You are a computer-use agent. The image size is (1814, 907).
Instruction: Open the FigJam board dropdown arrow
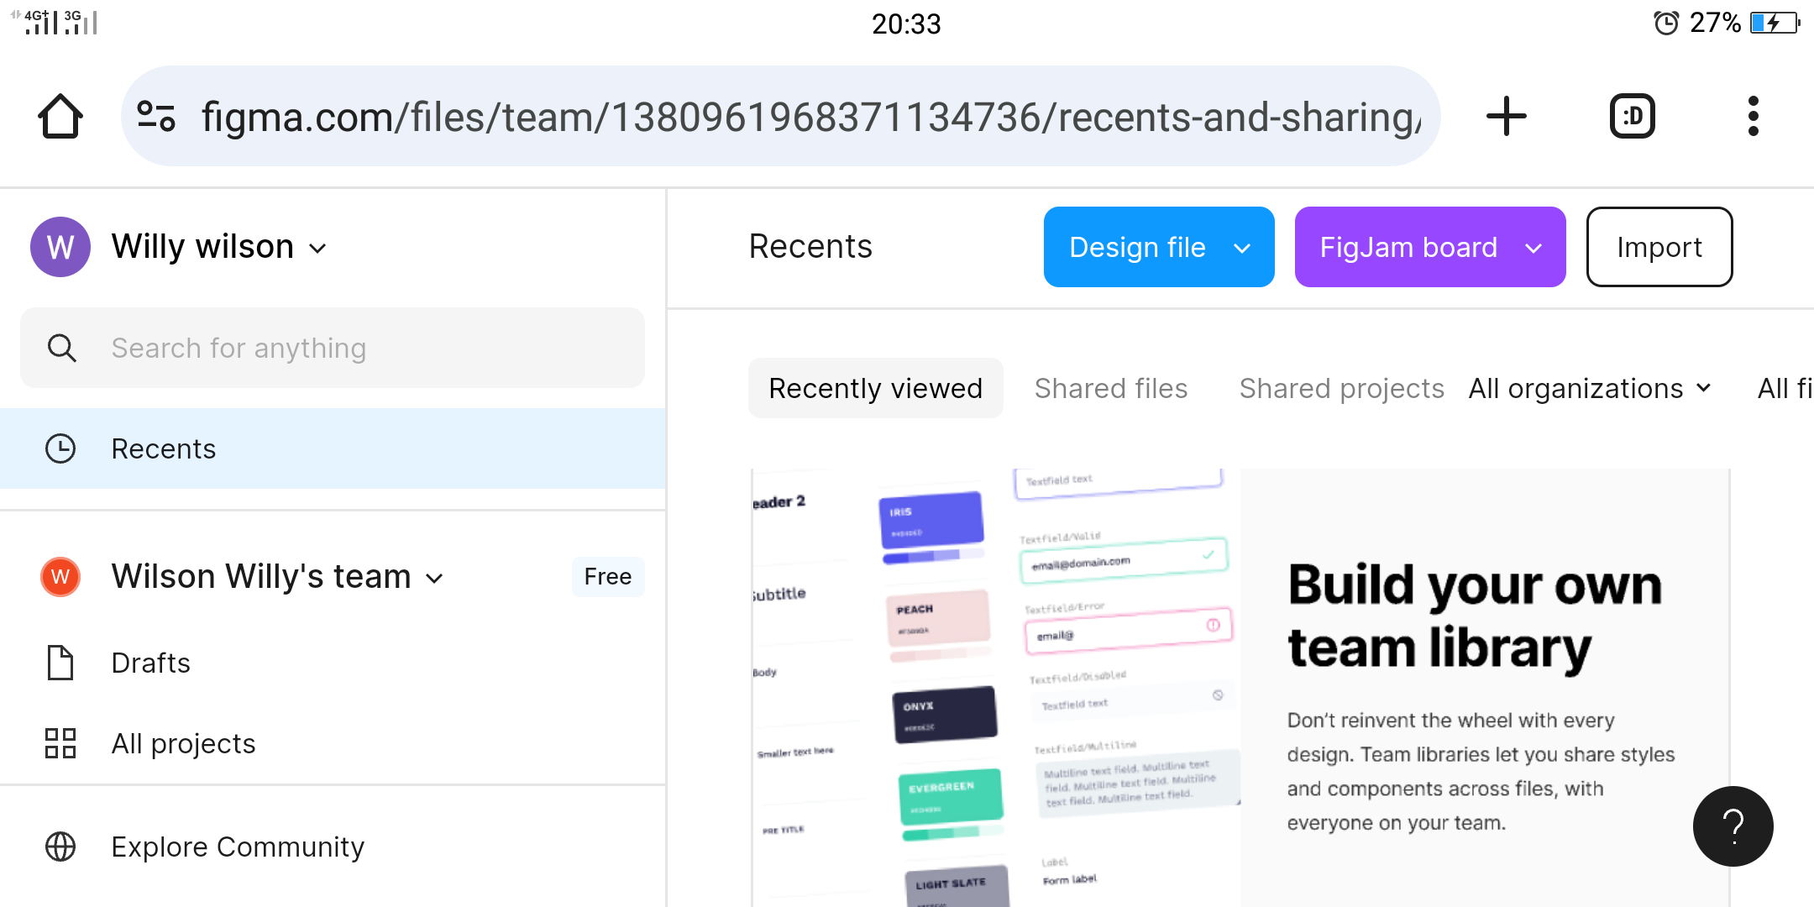click(x=1534, y=249)
